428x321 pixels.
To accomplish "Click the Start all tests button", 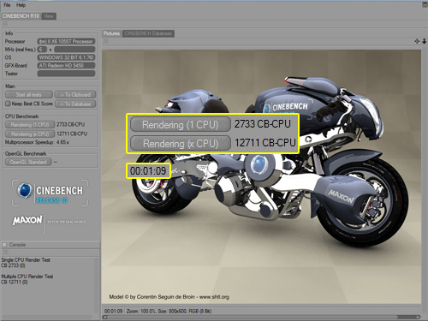I will [29, 95].
